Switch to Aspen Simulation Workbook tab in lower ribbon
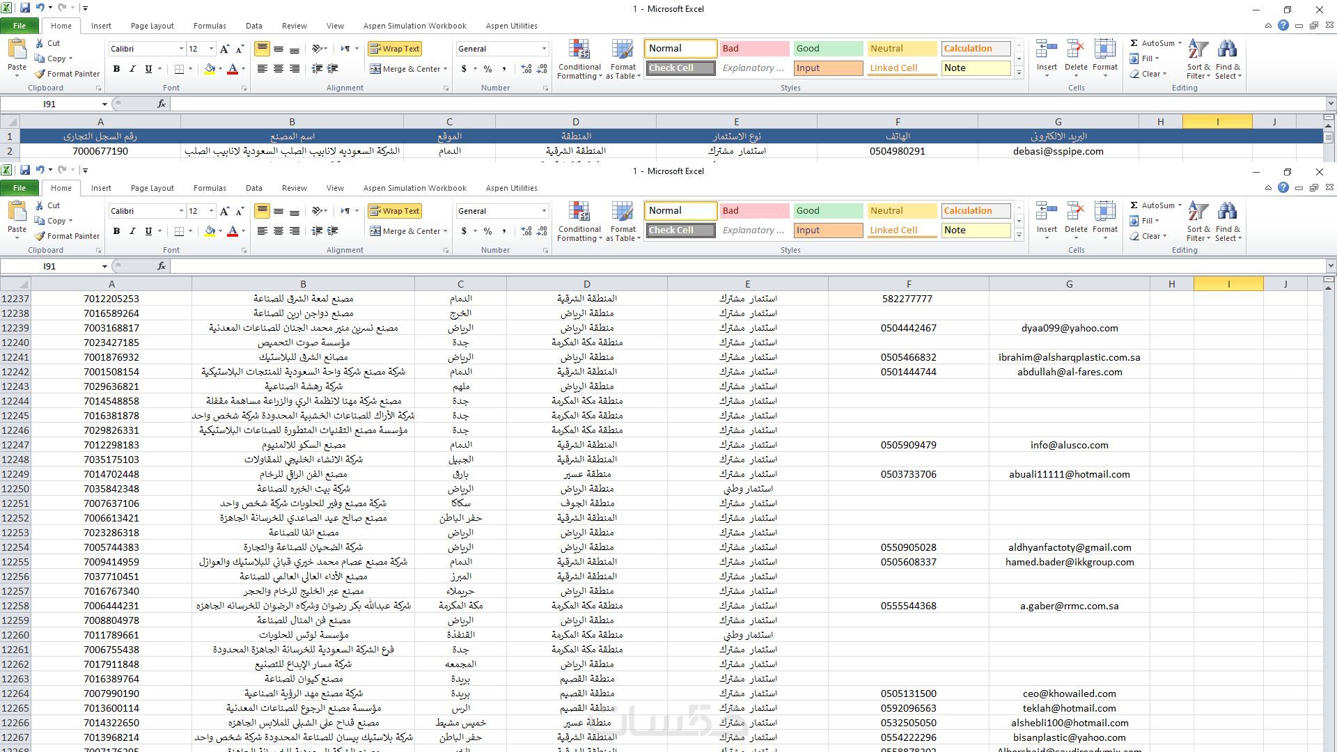Image resolution: width=1337 pixels, height=752 pixels. [414, 188]
